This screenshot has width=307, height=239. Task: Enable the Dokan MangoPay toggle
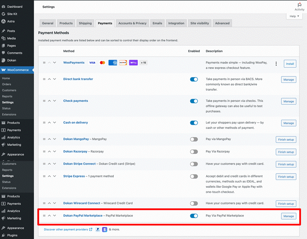[194, 139]
